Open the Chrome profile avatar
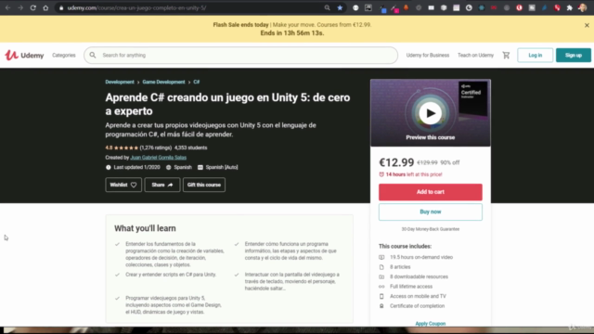Viewport: 594px width, 334px height. (x=583, y=7)
